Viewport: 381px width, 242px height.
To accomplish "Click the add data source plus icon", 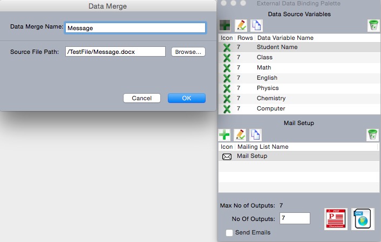I will coord(224,25).
